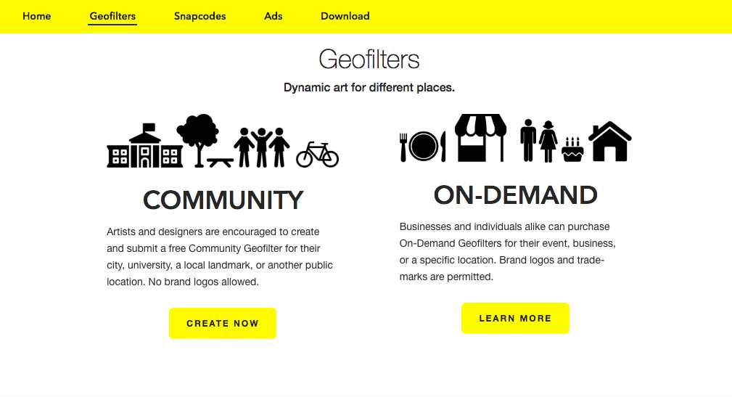This screenshot has width=732, height=397.
Task: Click the birthday cake icon
Action: click(x=572, y=150)
